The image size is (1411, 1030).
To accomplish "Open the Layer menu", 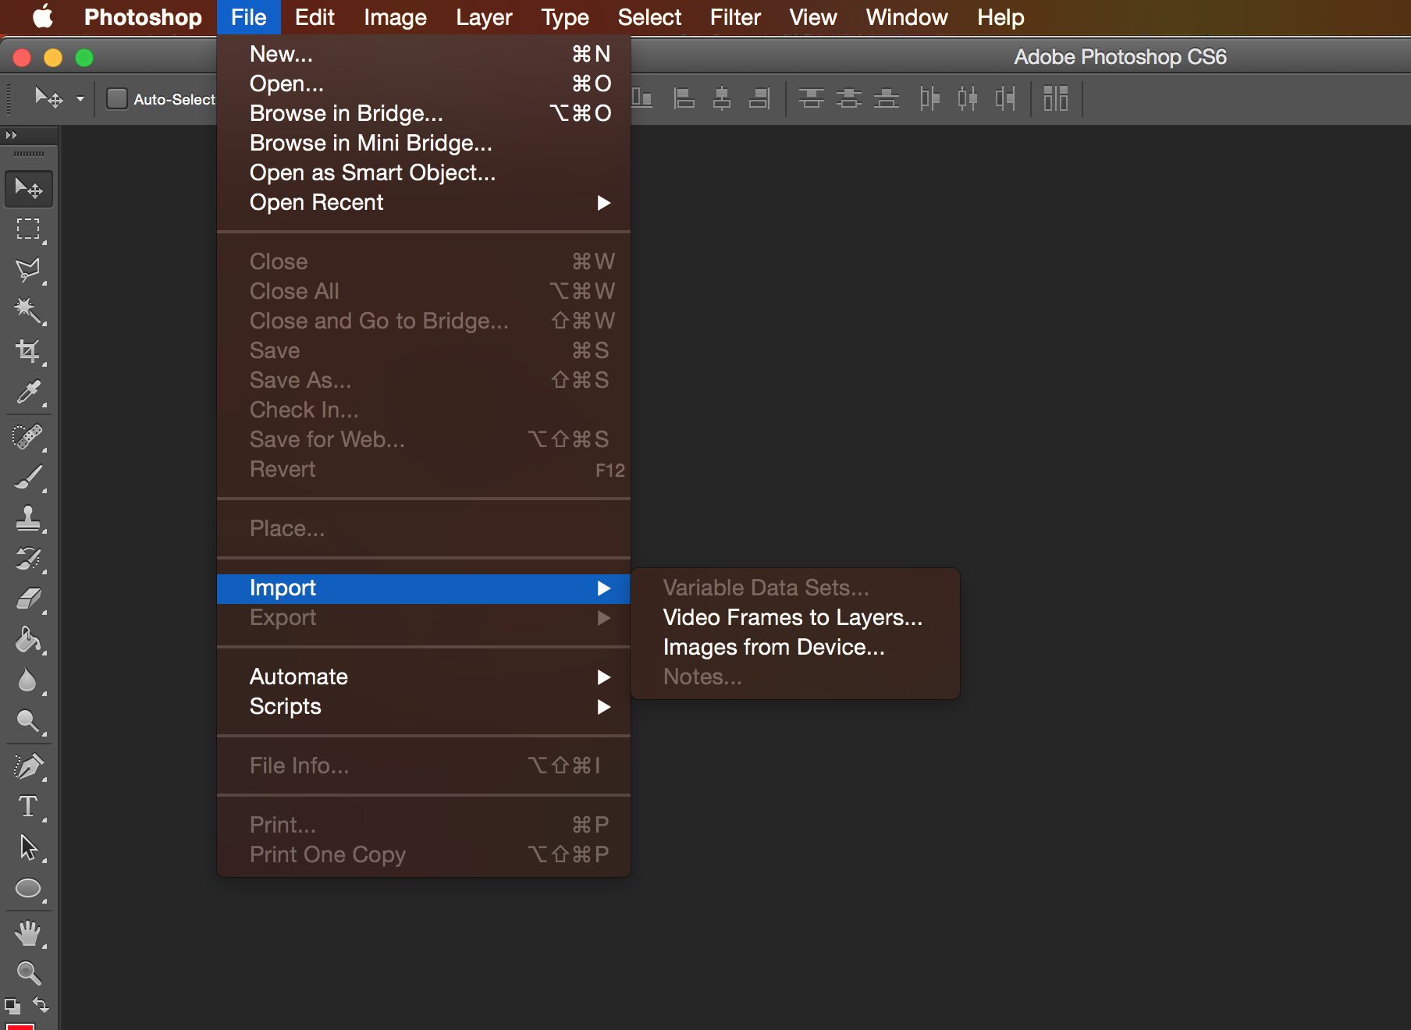I will [x=484, y=17].
